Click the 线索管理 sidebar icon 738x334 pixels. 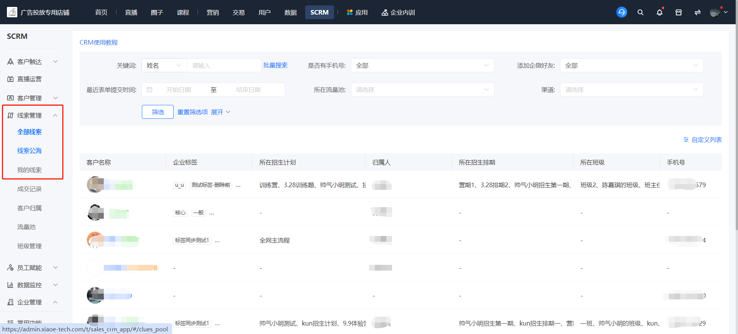(x=10, y=115)
